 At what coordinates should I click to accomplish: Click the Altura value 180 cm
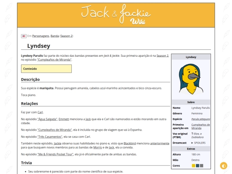[195, 154]
